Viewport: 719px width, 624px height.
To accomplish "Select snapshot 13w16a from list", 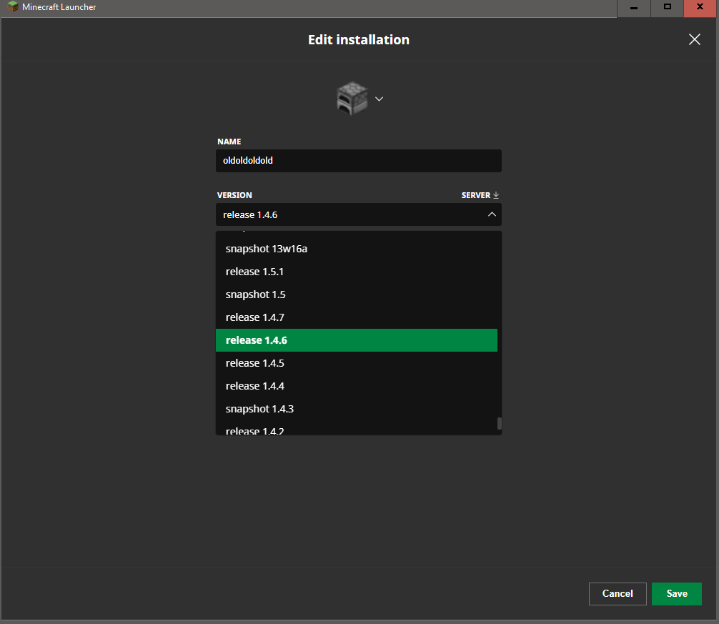I will tap(356, 249).
